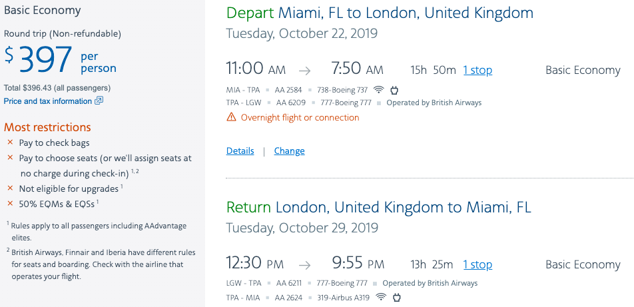634x307 pixels.
Task: Click the Depart Miami to London heading
Action: click(380, 13)
